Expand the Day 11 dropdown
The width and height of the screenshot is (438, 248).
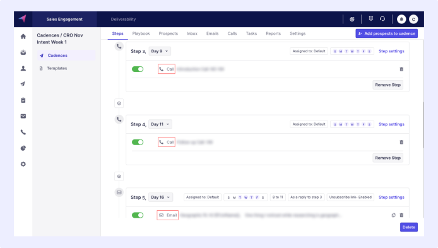(160, 124)
